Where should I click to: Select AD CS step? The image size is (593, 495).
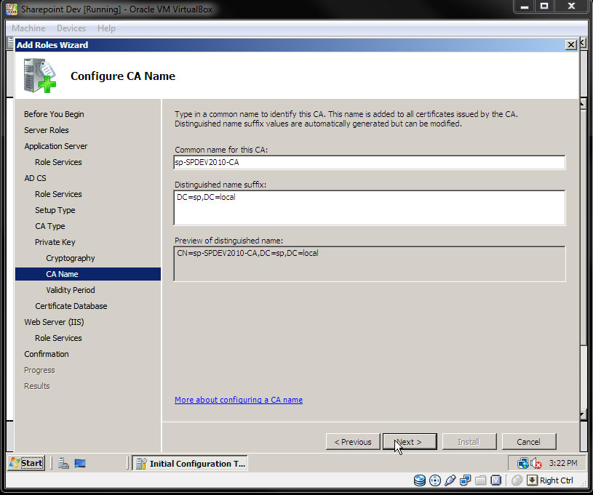35,178
